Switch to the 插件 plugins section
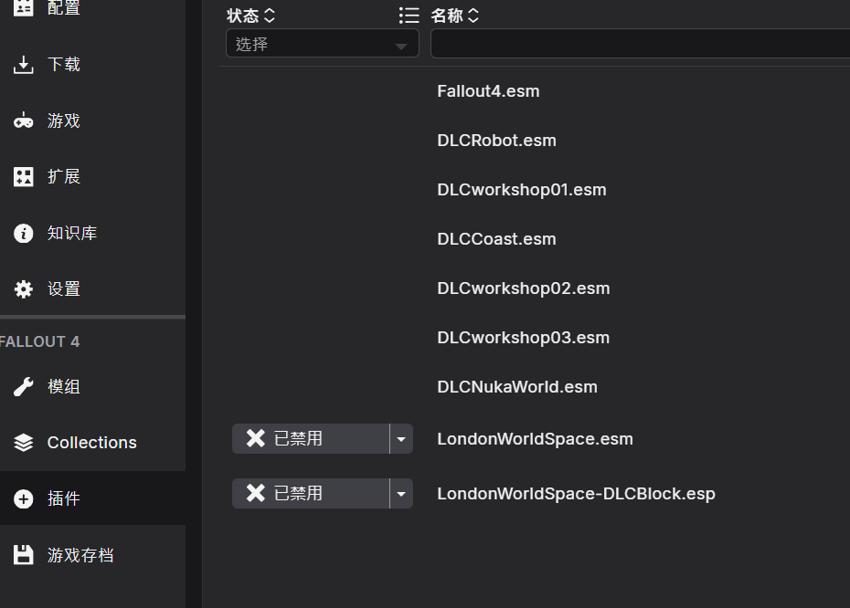The image size is (850, 608). pyautogui.click(x=64, y=498)
